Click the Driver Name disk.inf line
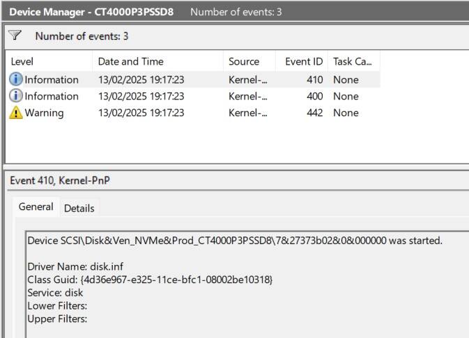This screenshot has width=469, height=338. [x=75, y=266]
